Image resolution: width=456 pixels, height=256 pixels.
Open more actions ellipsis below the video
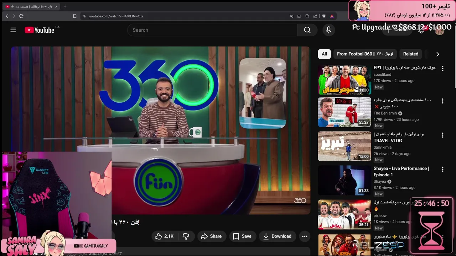click(305, 236)
